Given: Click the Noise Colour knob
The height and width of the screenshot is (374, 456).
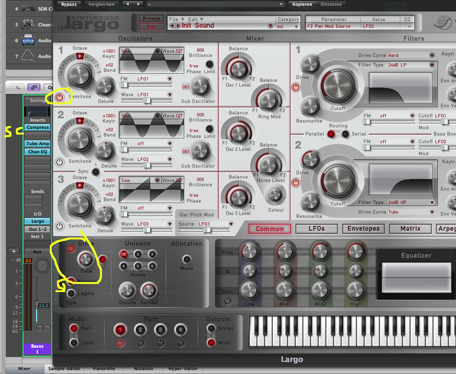Looking at the screenshot, I should [x=276, y=195].
